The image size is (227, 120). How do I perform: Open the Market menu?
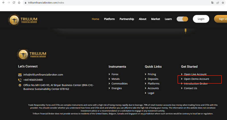pos(155,19)
